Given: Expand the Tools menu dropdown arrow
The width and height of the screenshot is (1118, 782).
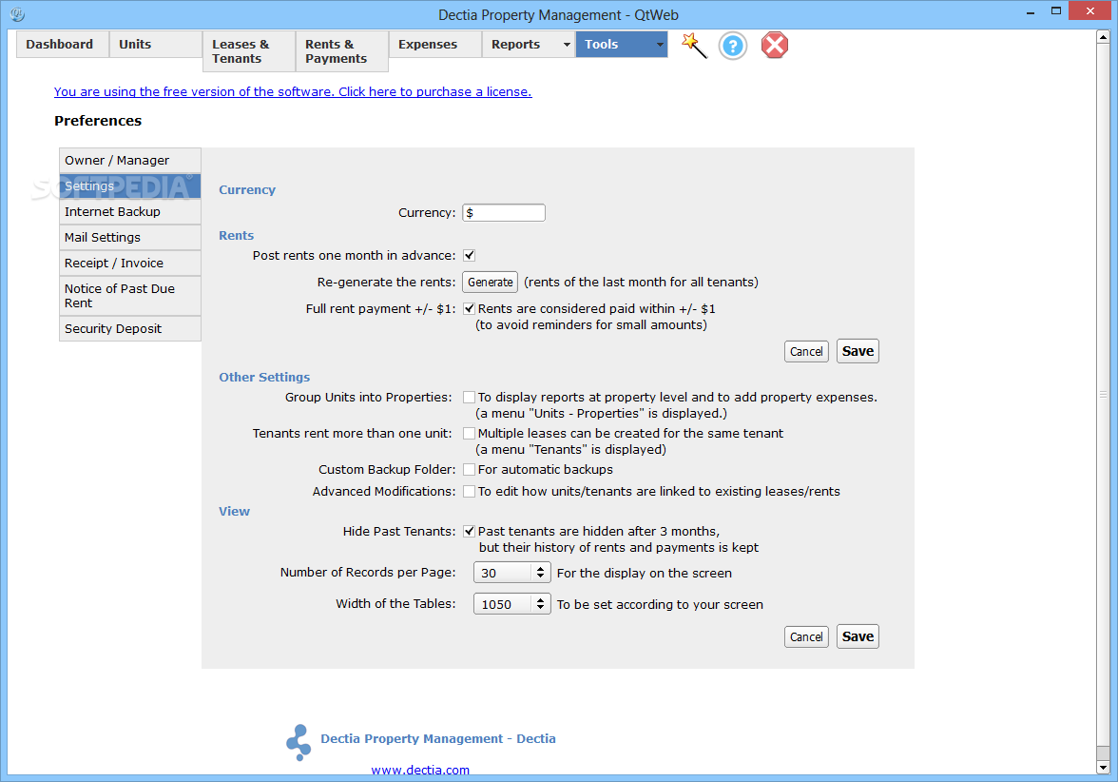Looking at the screenshot, I should pos(660,44).
